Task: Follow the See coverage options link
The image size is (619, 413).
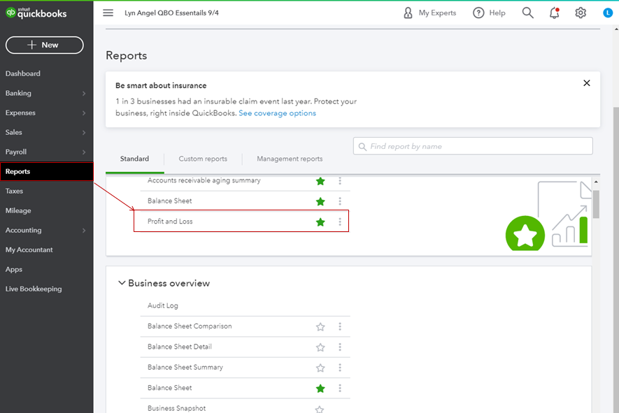Action: [x=277, y=113]
